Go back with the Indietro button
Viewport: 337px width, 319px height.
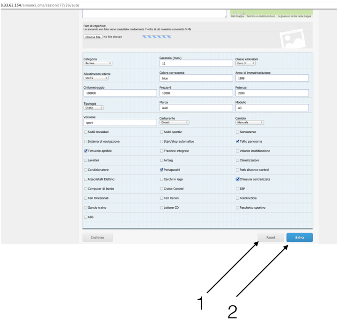point(97,238)
